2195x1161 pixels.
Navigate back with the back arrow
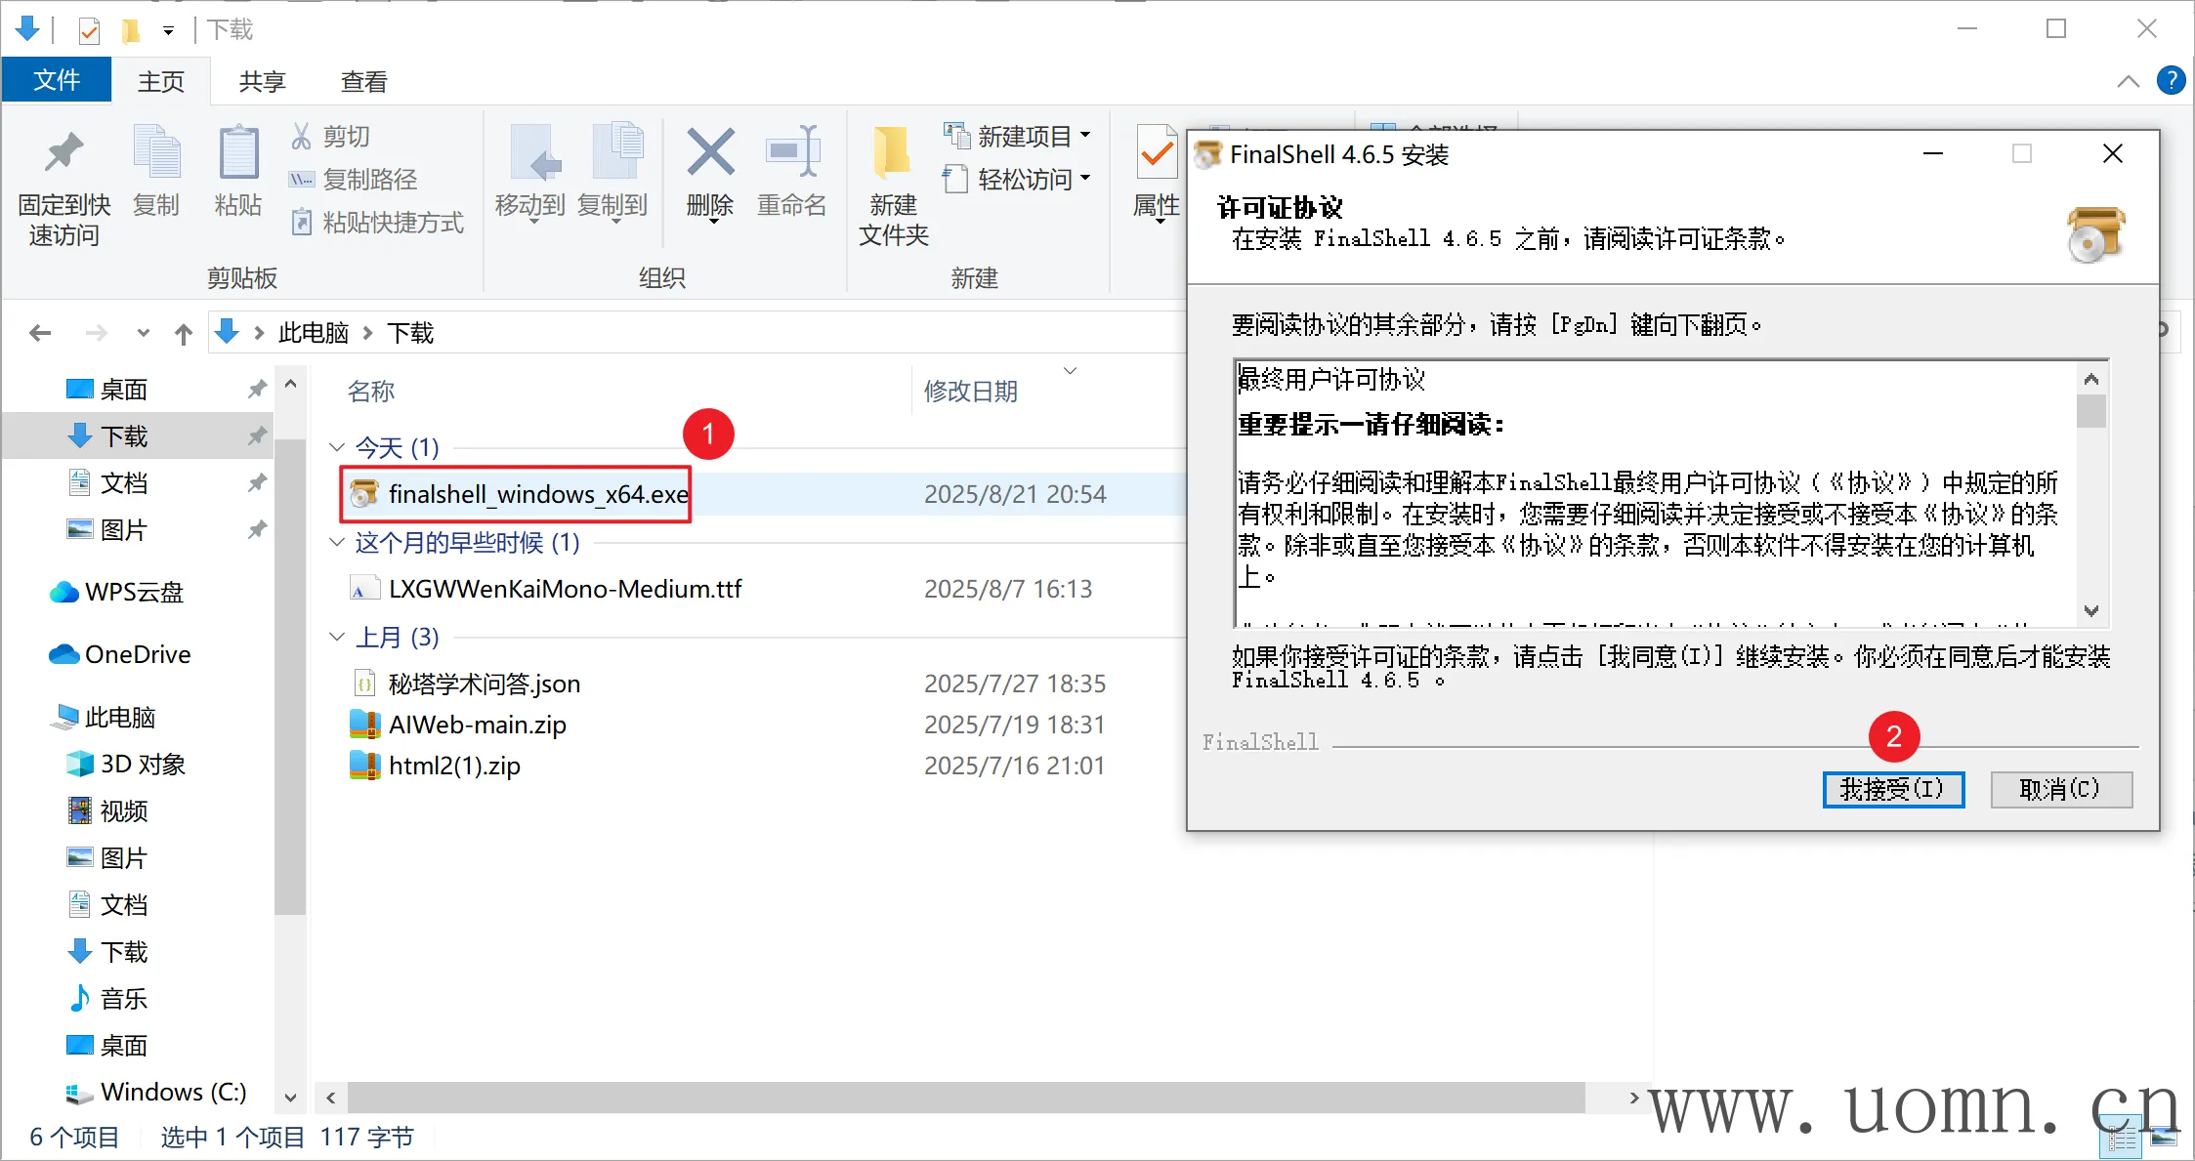coord(40,334)
